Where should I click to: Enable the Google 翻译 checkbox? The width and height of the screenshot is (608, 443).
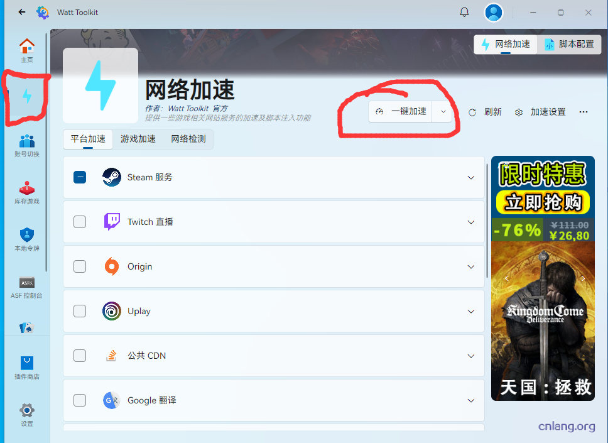point(80,400)
